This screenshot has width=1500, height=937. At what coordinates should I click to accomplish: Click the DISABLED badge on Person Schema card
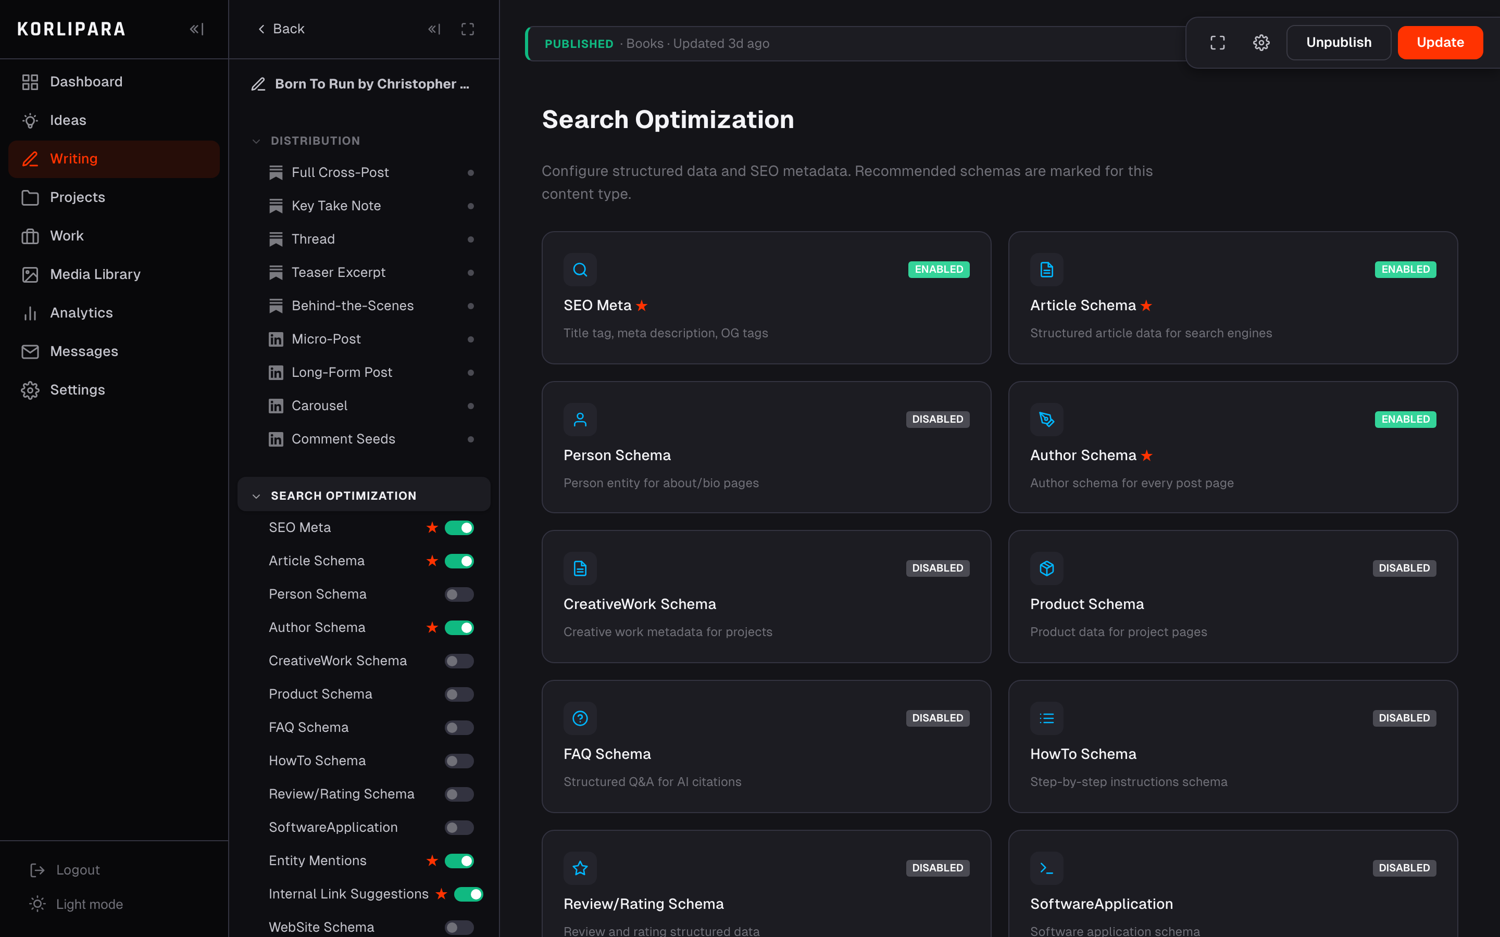[x=937, y=420]
